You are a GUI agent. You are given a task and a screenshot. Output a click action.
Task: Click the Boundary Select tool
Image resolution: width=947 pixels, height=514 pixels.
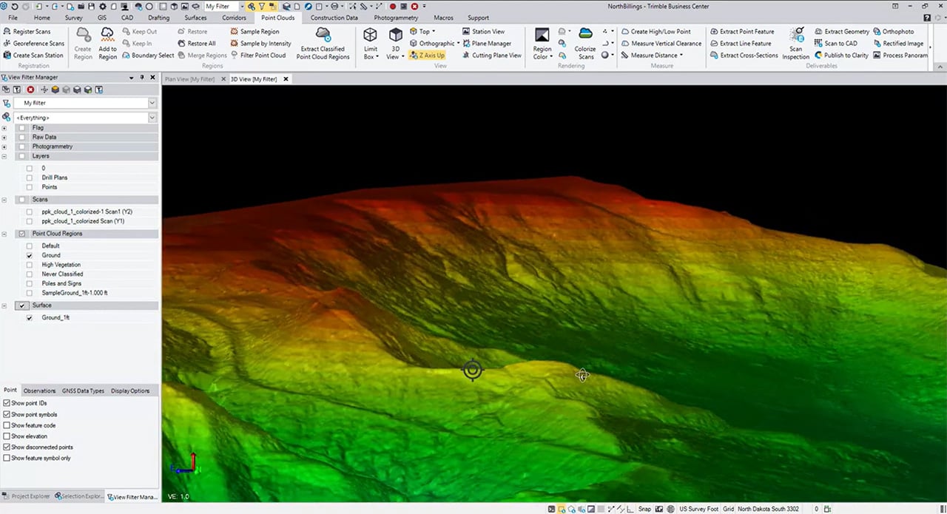pyautogui.click(x=148, y=55)
